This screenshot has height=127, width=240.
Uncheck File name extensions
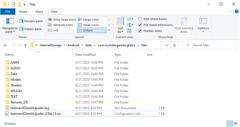coord(140,25)
